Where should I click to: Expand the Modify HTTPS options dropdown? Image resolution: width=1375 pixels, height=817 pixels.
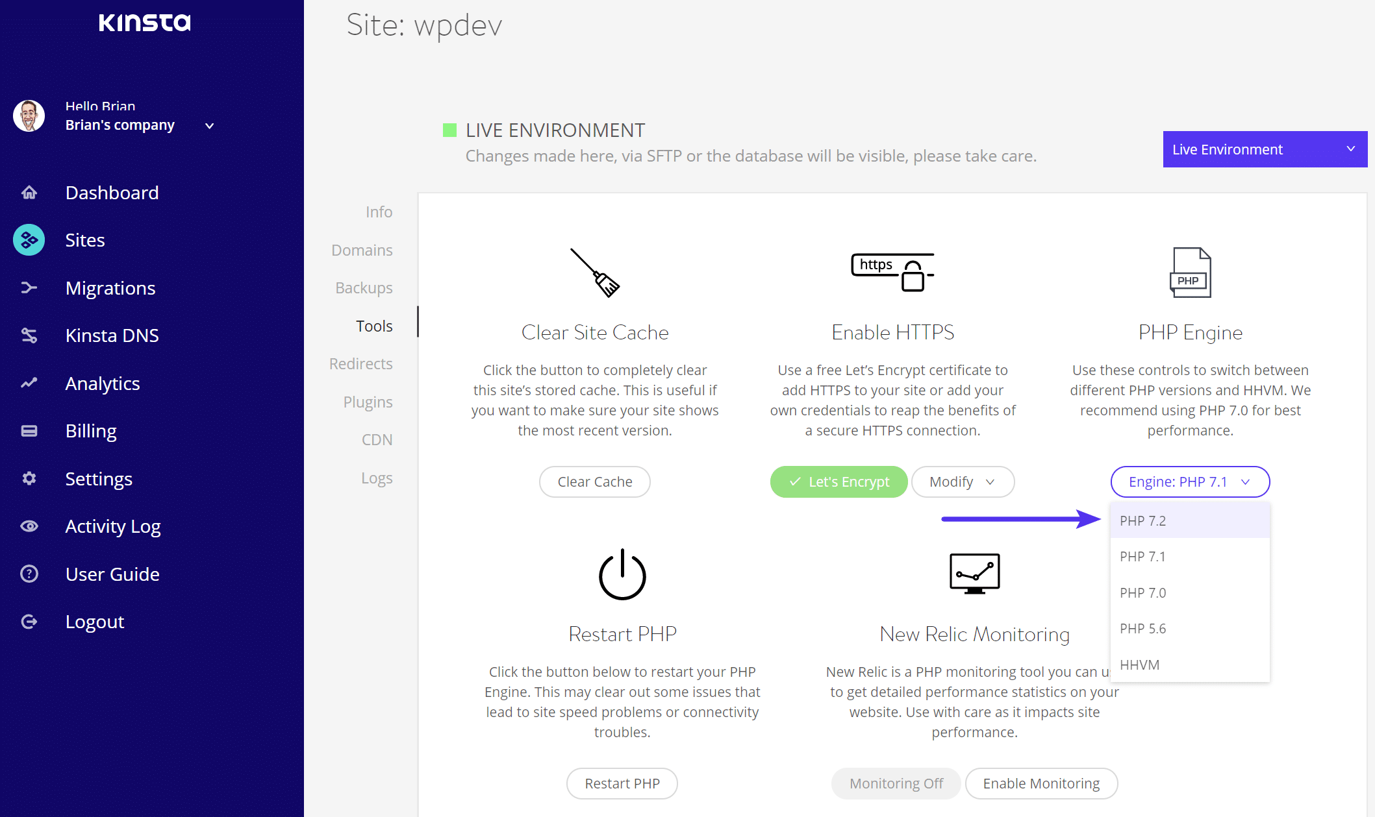click(963, 480)
